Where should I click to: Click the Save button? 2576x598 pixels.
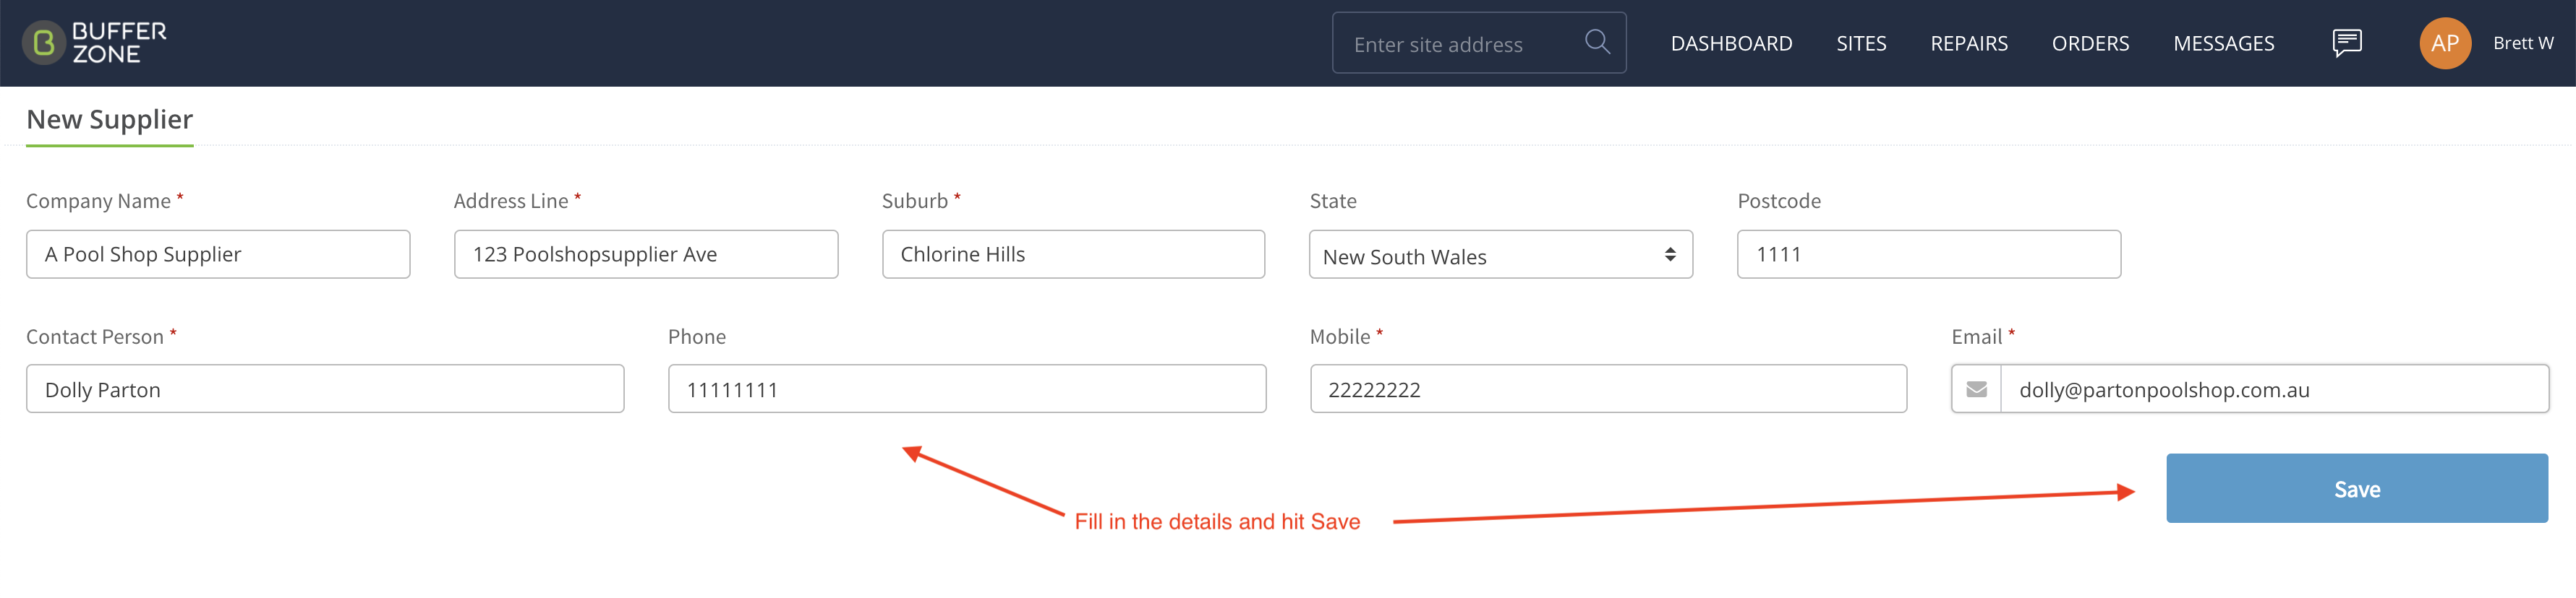point(2356,488)
